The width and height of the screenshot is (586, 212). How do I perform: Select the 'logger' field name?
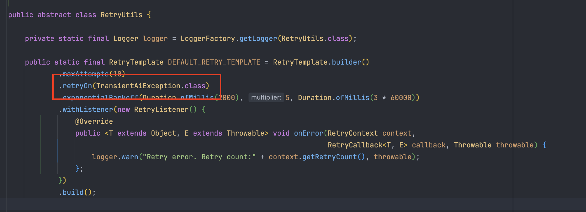point(155,39)
